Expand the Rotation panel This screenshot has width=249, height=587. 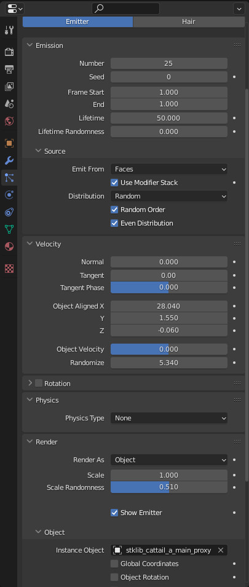tap(30, 384)
